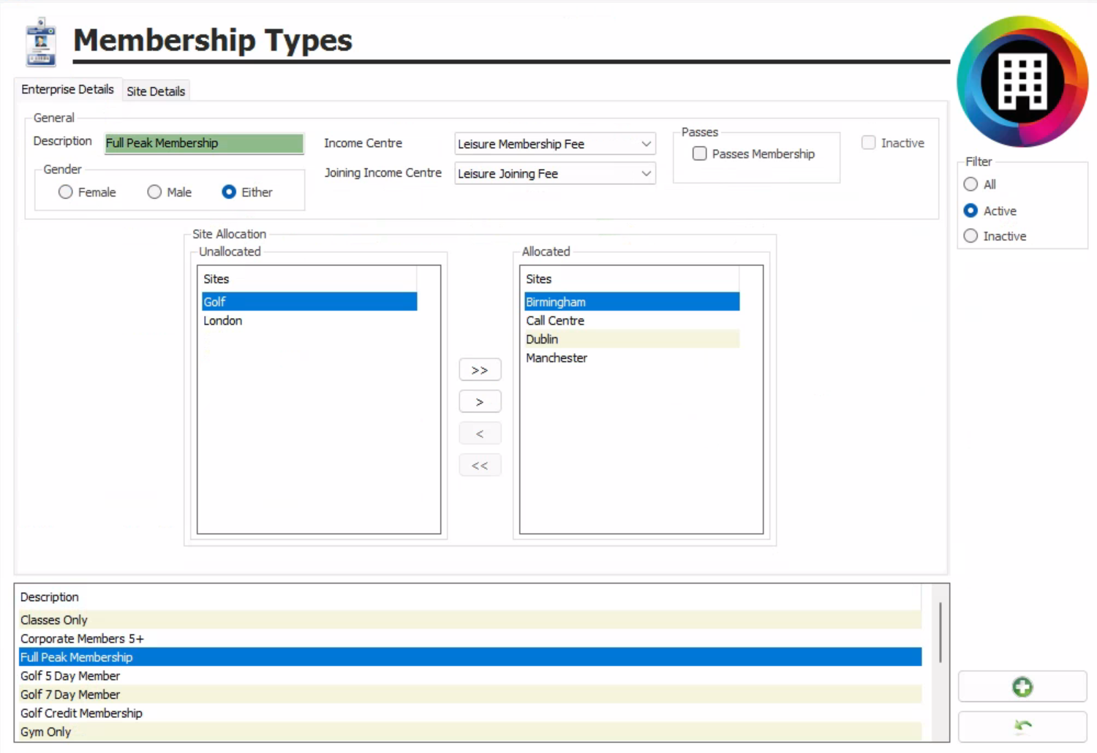The image size is (1097, 753).
Task: Click the membership card icon beside the title
Action: click(x=41, y=42)
